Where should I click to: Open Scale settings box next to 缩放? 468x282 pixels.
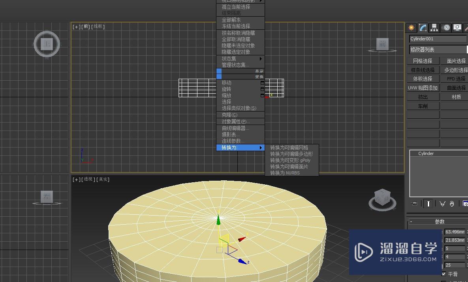coord(262,95)
